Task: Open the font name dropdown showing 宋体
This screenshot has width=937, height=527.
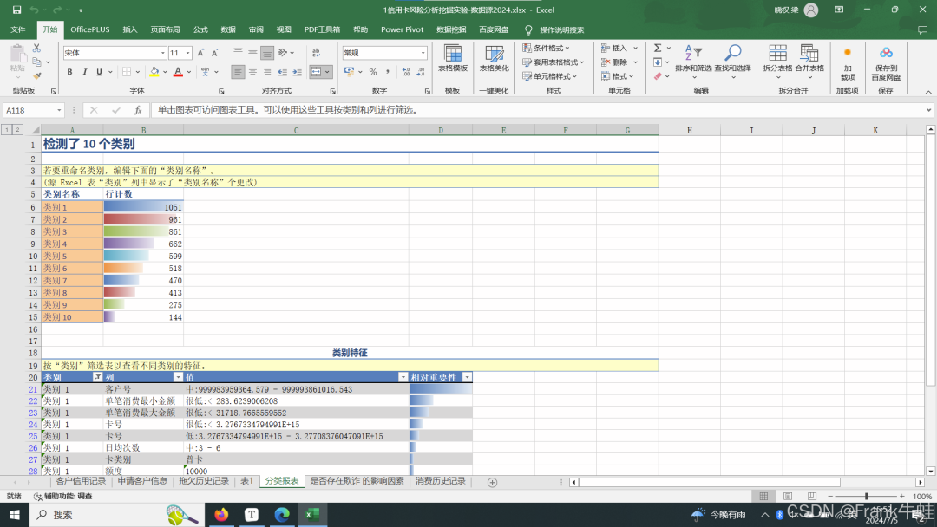Action: [x=114, y=53]
